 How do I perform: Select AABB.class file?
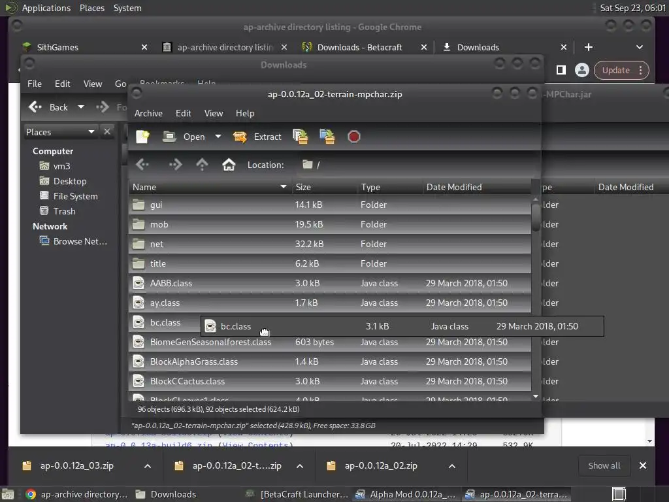pos(330,284)
